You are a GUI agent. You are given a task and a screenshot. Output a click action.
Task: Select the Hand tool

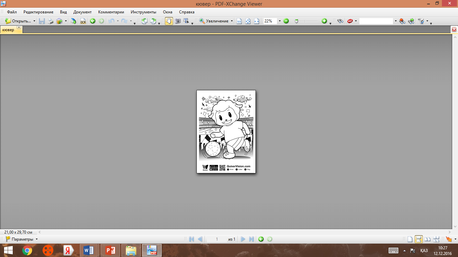(x=169, y=21)
